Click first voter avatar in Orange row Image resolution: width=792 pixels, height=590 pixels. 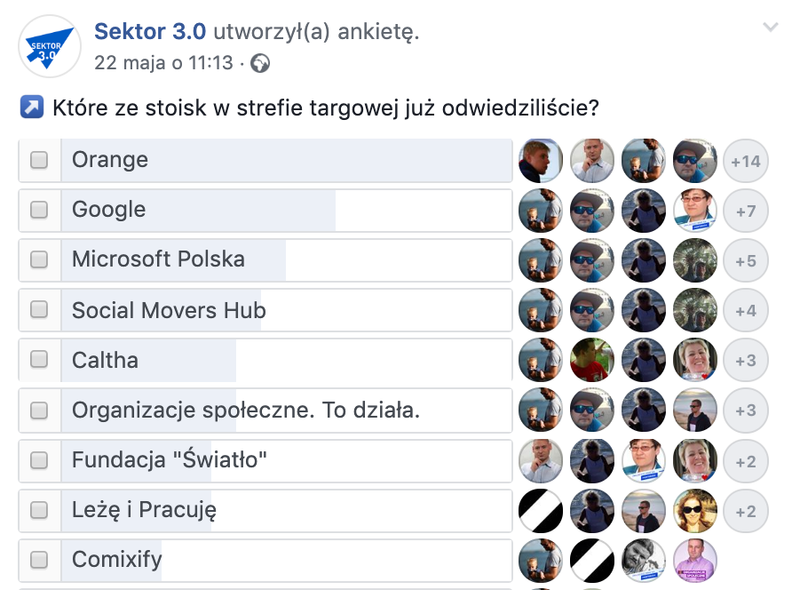coord(541,161)
